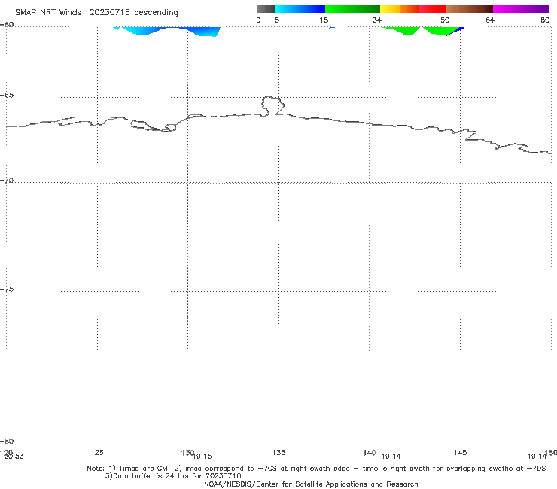557x489 pixels.
Task: Pick the red segment of the color bar
Action: (432, 9)
